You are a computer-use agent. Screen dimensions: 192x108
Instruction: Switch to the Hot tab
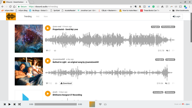[x=38, y=16]
